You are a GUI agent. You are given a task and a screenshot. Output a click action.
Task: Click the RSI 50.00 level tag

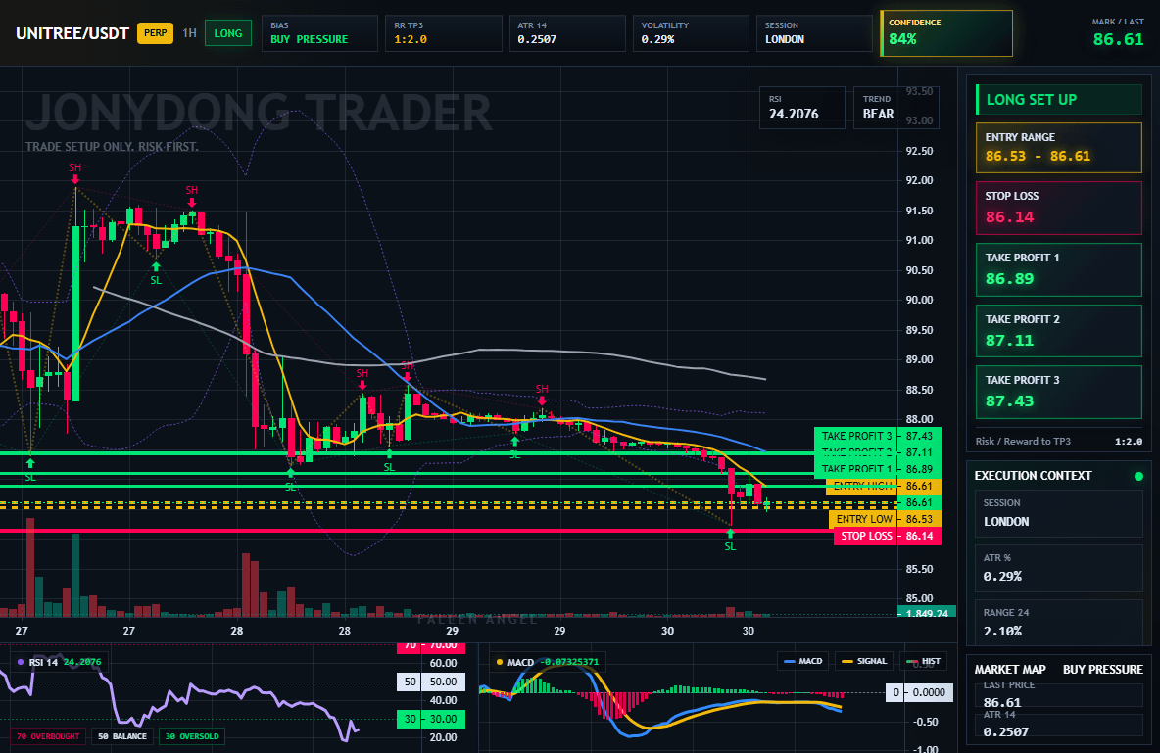pyautogui.click(x=431, y=682)
